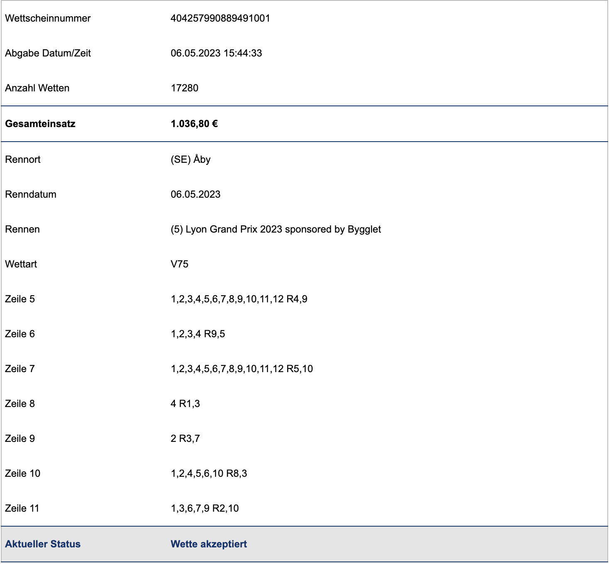
Task: Click the Wettscheinnummer label
Action: tap(48, 18)
